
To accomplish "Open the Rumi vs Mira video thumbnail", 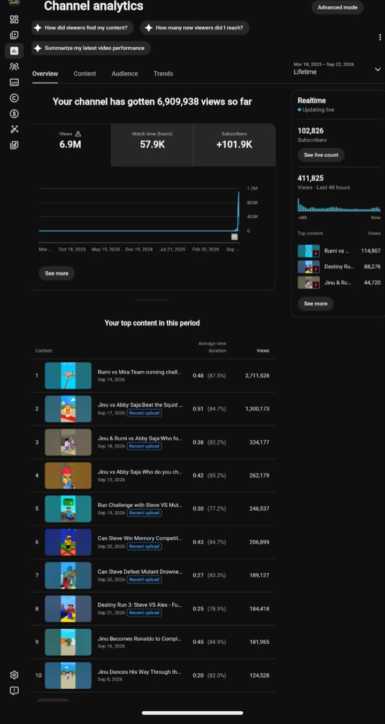I will pyautogui.click(x=68, y=376).
